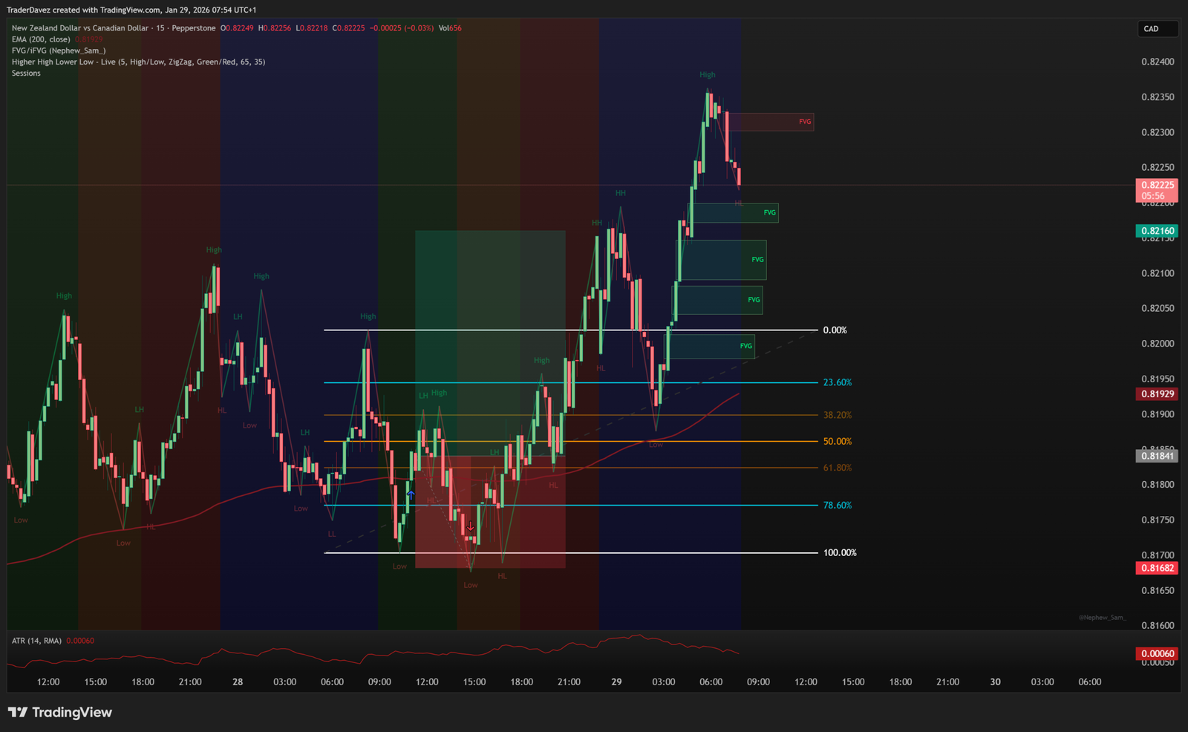Click the New Zealand Dollar vs Canadian Dollar title
Screen dimensions: 1188x732
click(x=80, y=28)
